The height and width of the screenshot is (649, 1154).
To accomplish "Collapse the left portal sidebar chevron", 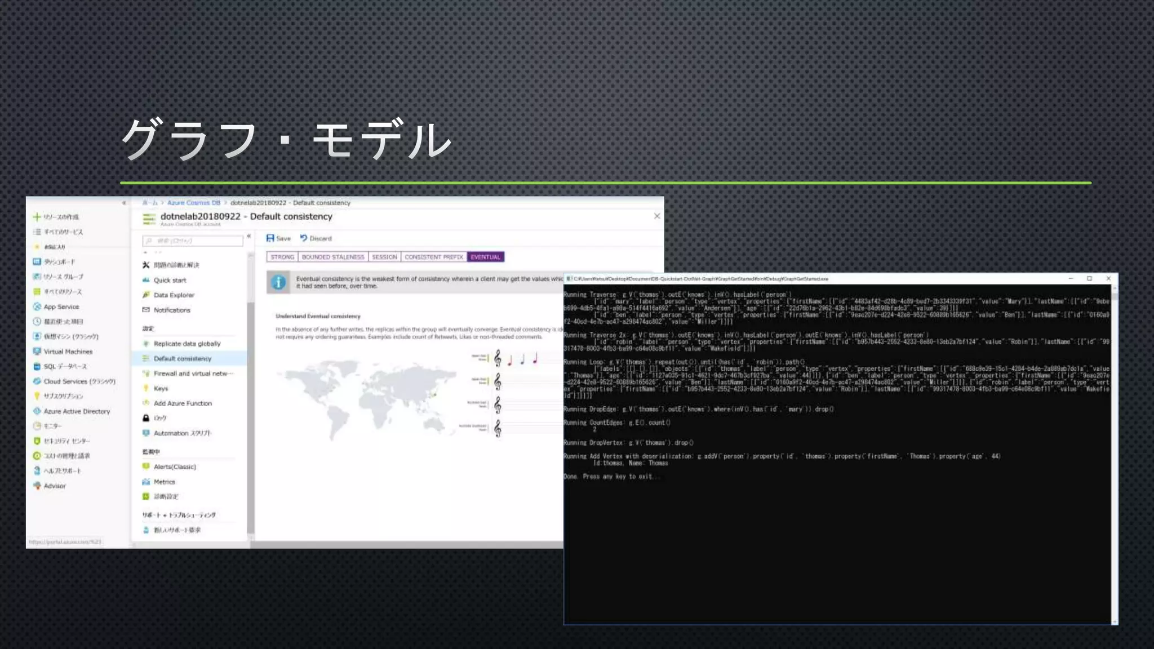I will point(124,203).
